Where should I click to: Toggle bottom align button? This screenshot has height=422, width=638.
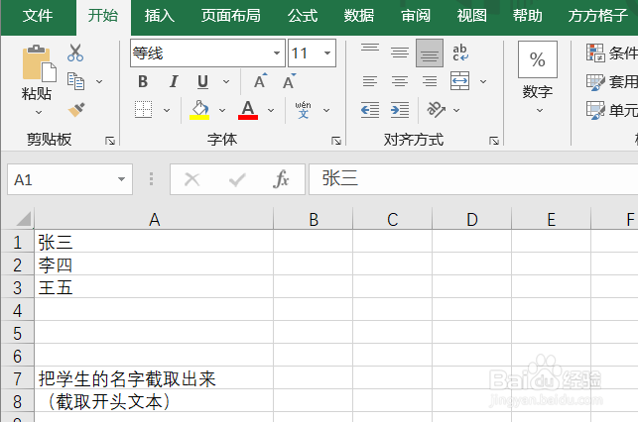click(430, 53)
